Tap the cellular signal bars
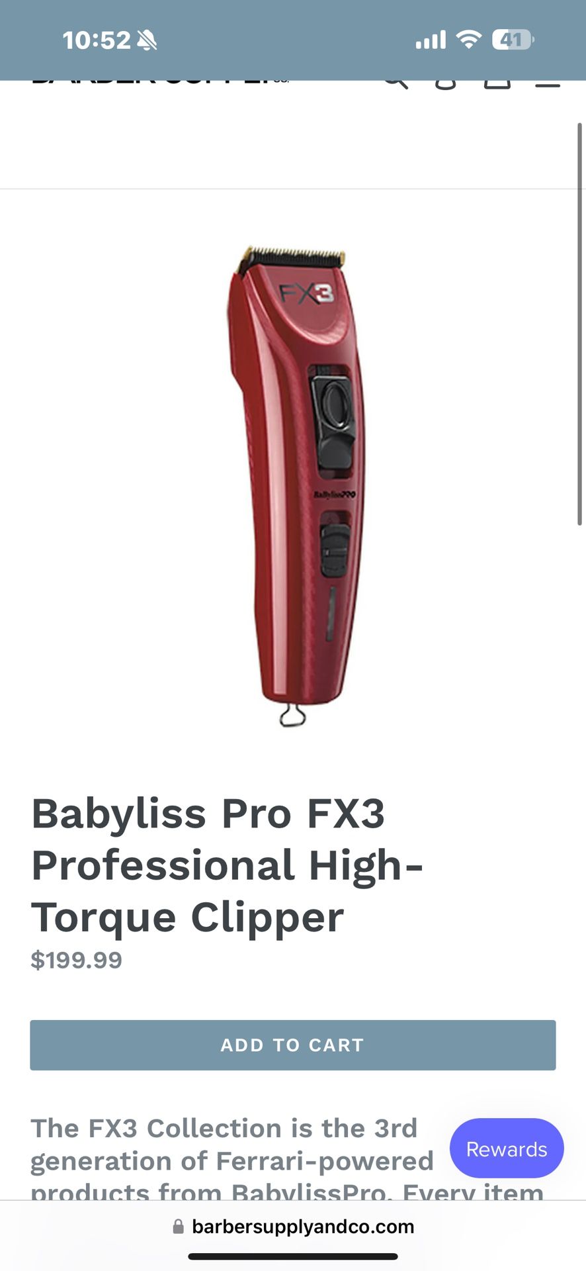Viewport: 586px width, 1271px height. pyautogui.click(x=431, y=40)
